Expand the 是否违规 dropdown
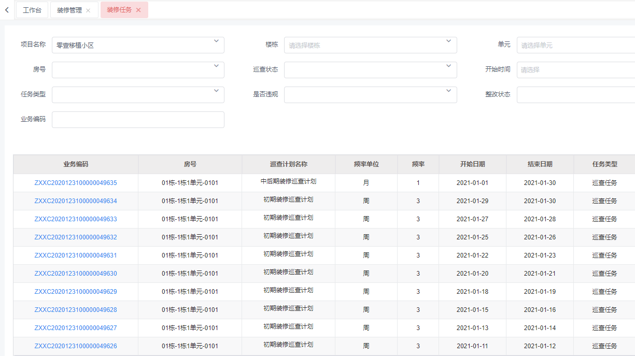The image size is (635, 356). [x=370, y=95]
